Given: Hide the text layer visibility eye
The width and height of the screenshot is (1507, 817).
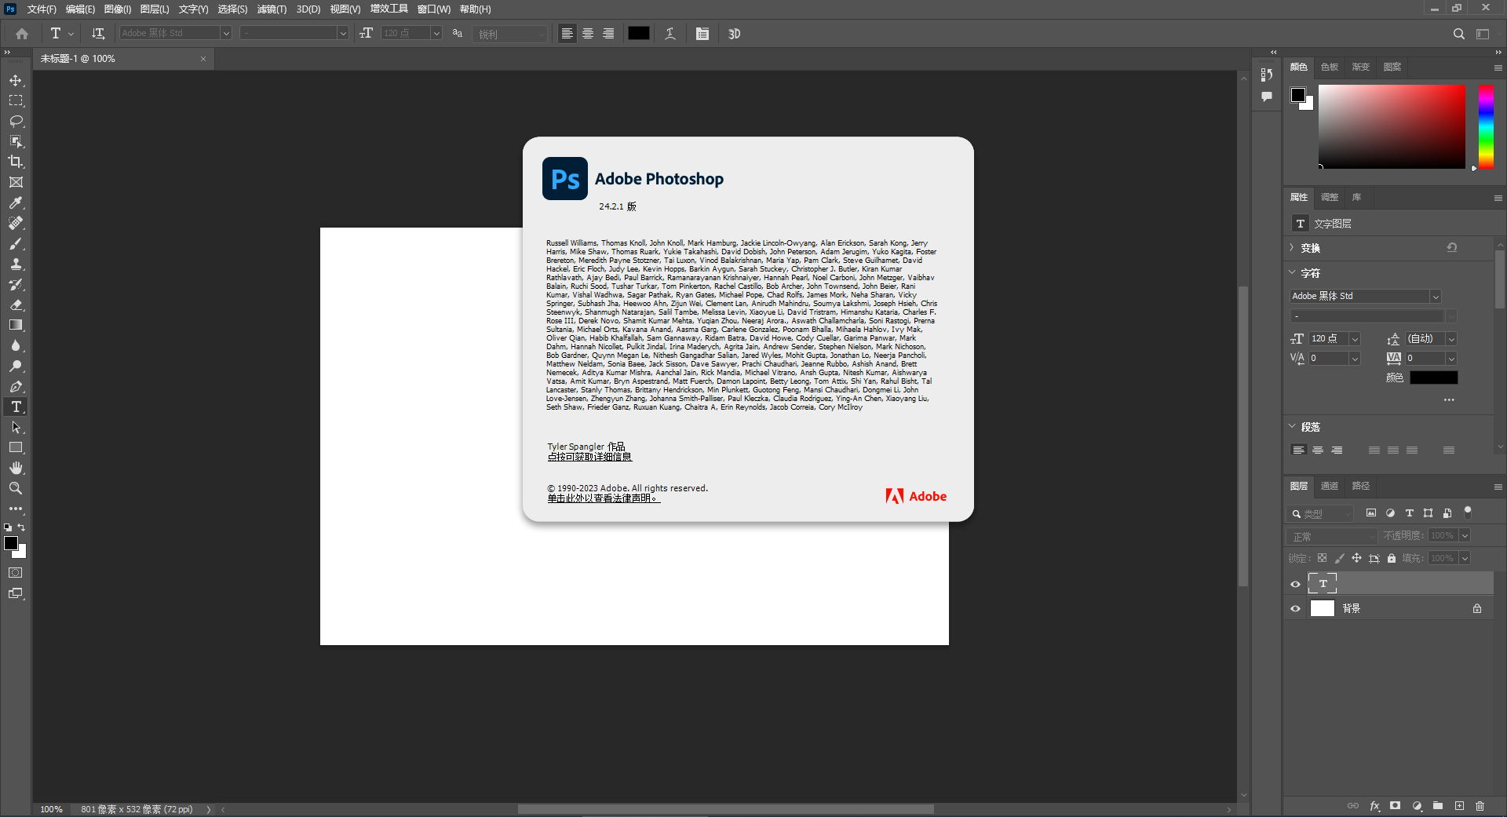Looking at the screenshot, I should (1295, 584).
